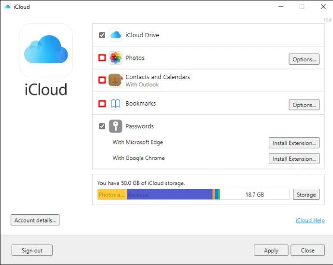Click purple Backups storage bar segment
This screenshot has height=265, width=333.
(169, 195)
